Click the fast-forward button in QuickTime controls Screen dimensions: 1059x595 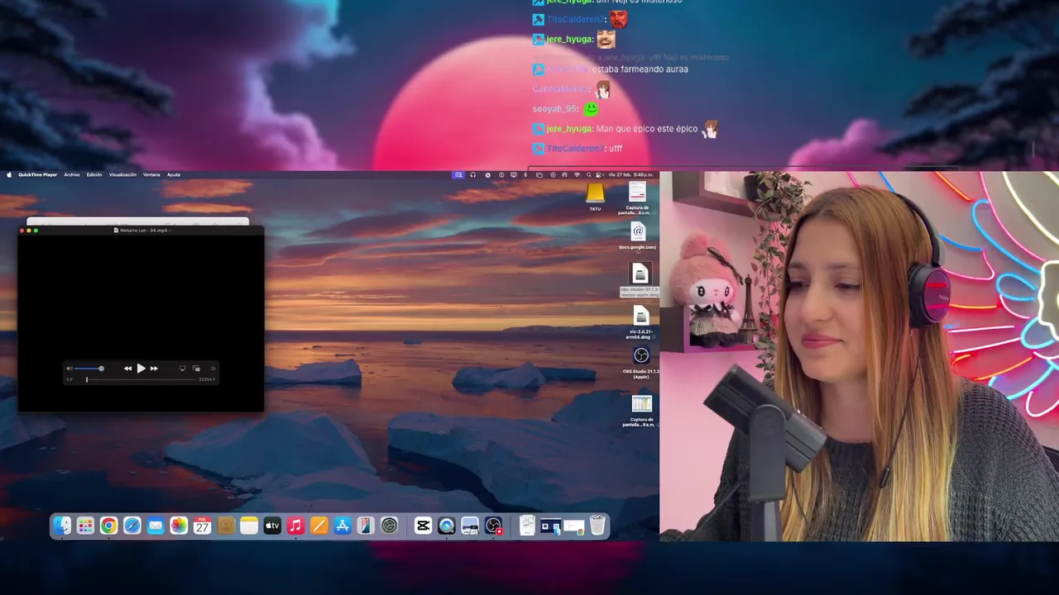point(154,369)
